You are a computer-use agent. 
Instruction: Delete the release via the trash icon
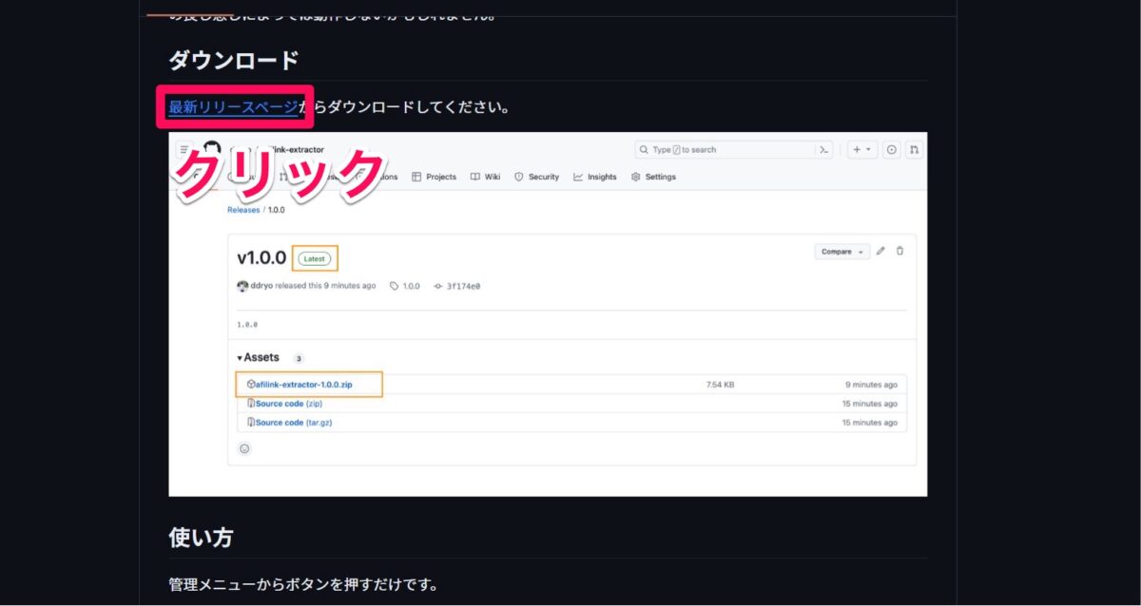coord(899,251)
